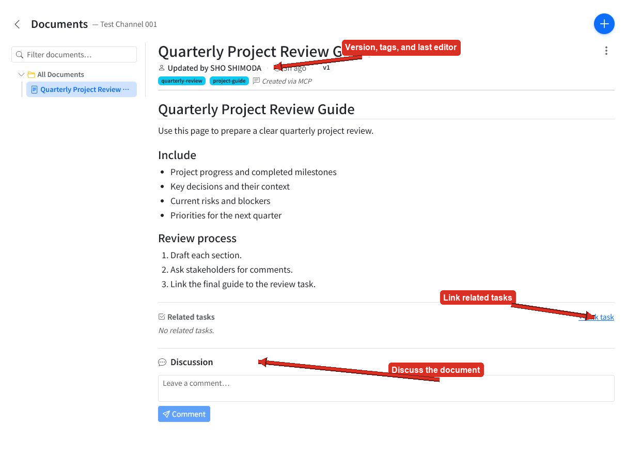The height and width of the screenshot is (471, 626).
Task: Focus the Leave a comment text box
Action: click(386, 388)
